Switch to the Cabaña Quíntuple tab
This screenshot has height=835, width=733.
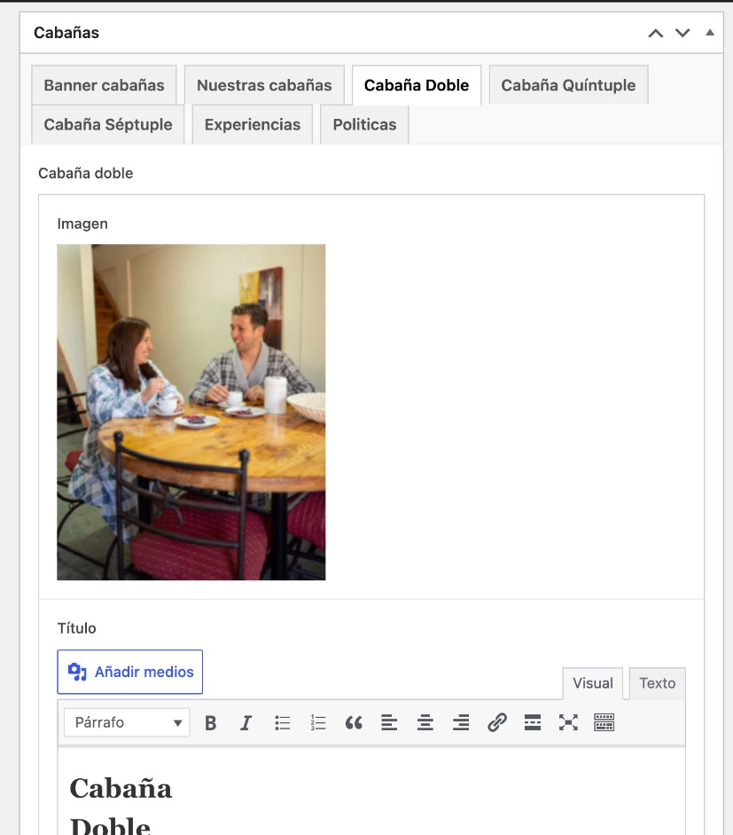[x=568, y=85]
